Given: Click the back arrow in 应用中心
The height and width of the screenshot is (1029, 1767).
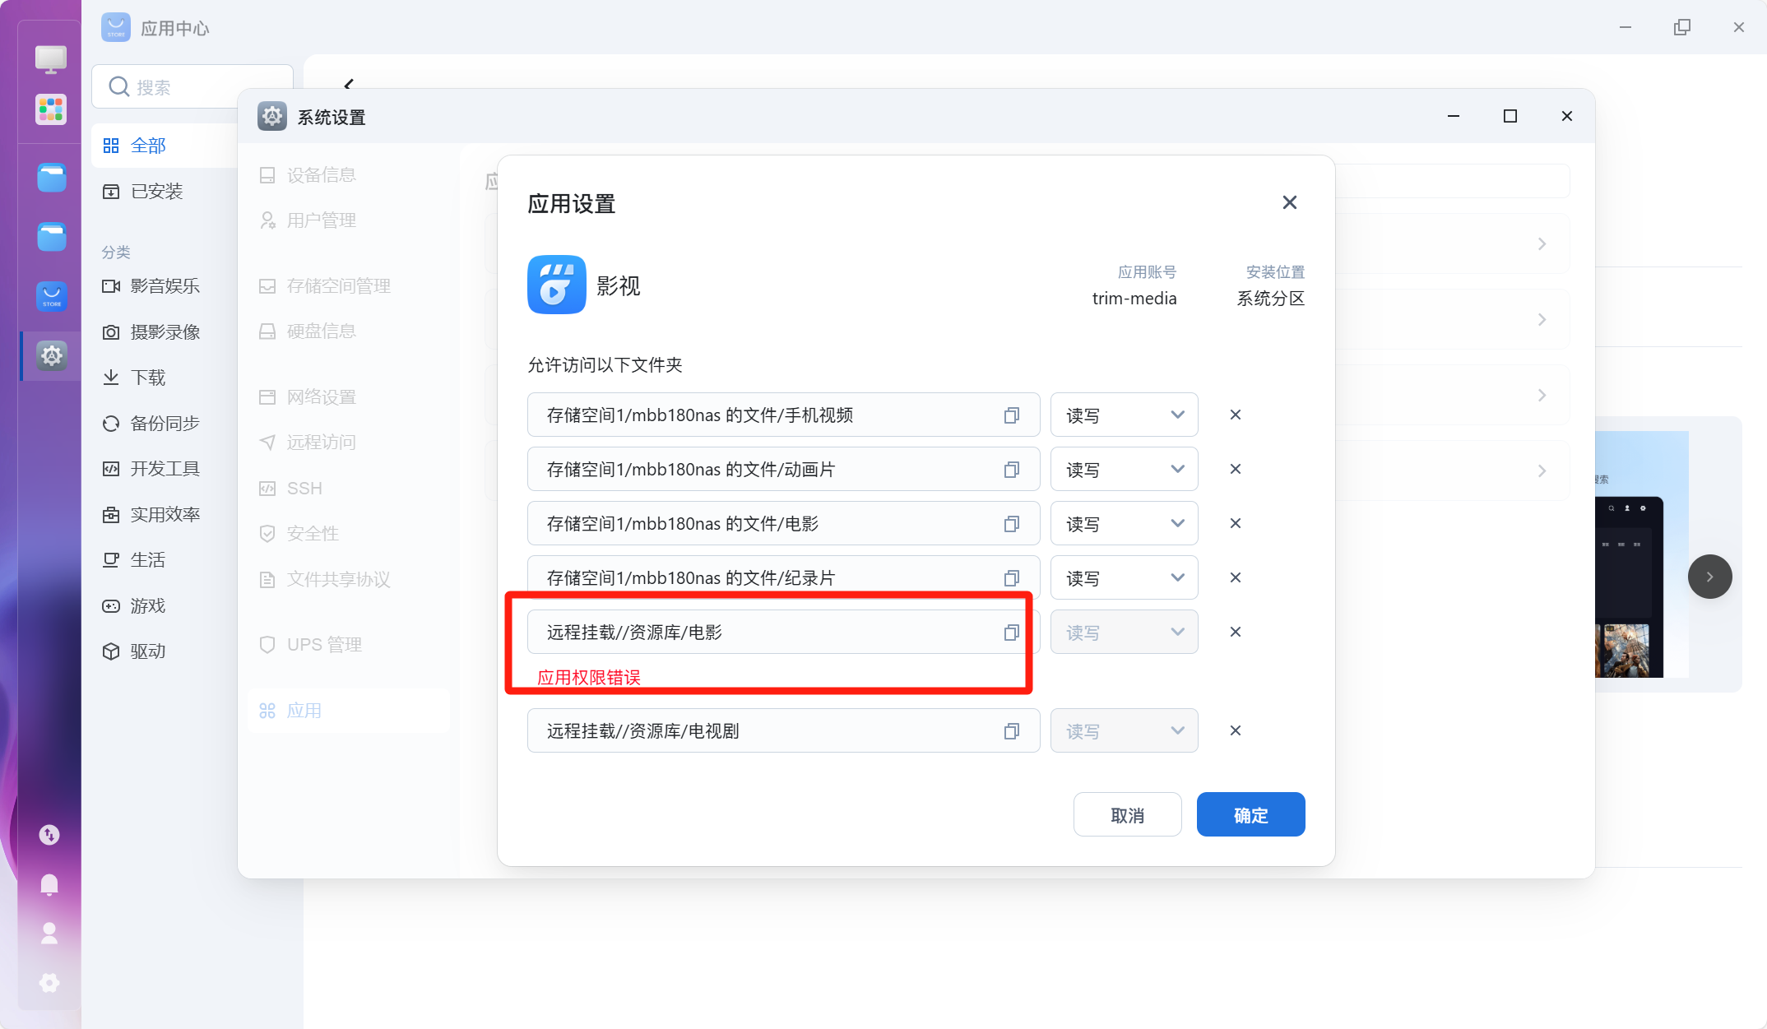Looking at the screenshot, I should tap(349, 84).
